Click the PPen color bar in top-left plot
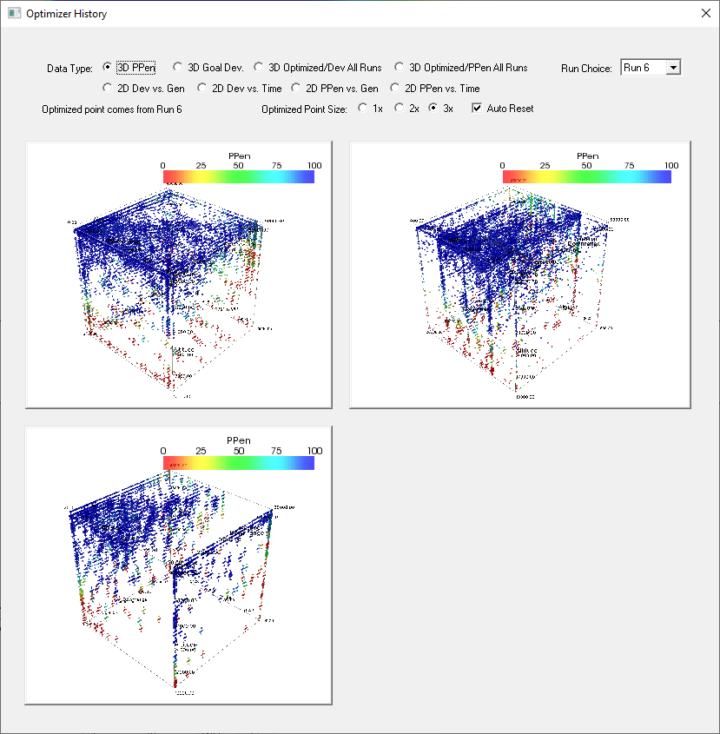 click(238, 176)
